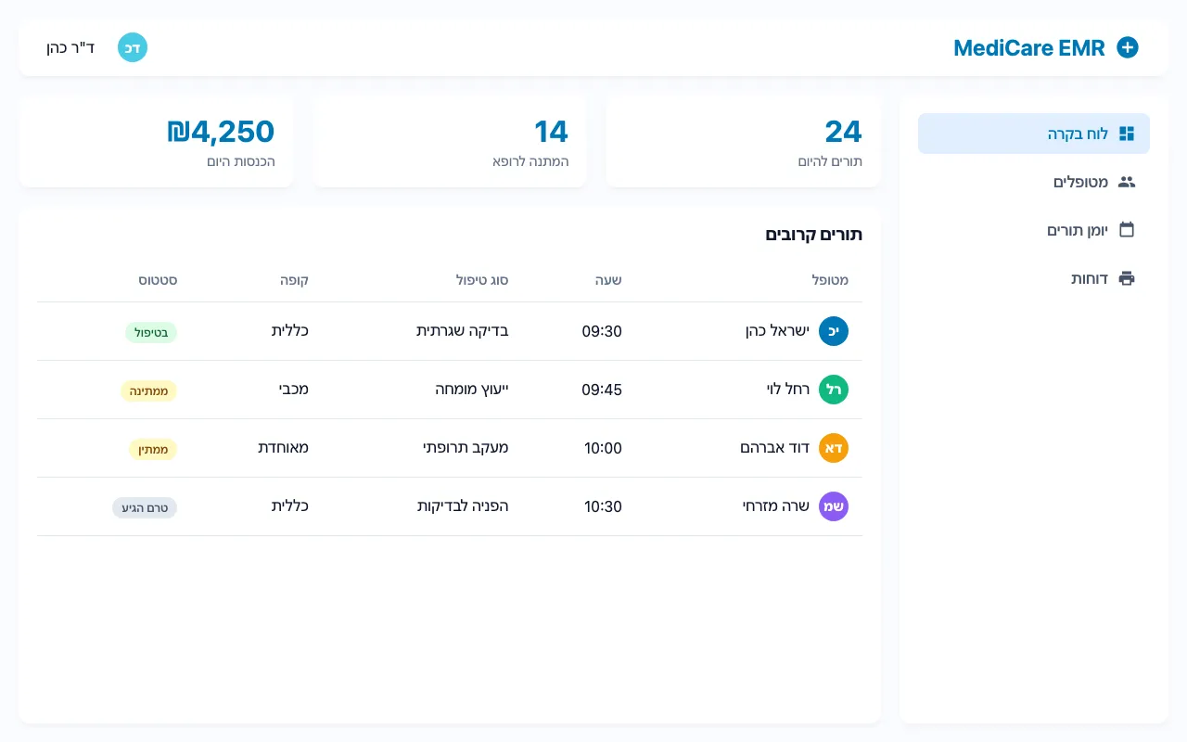Open the לוח בקרה menu item
This screenshot has height=742, width=1187.
pos(1034,134)
